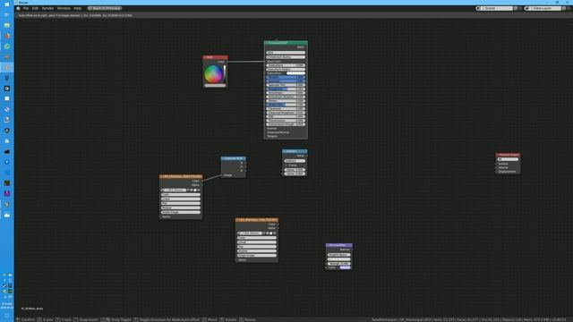This screenshot has height=322, width=573.
Task: Open the Christensen-Burley subsurface method dropdown
Action: coord(286,57)
